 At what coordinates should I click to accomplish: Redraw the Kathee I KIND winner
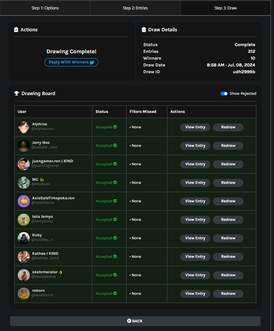[228, 257]
